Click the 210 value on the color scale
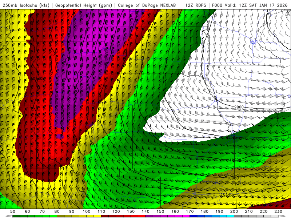The height and width of the screenshot is (218, 291). click(249, 211)
